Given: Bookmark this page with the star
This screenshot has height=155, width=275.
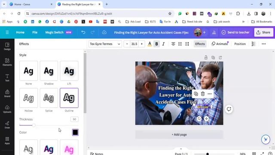Looking at the screenshot, I should 170,13.
